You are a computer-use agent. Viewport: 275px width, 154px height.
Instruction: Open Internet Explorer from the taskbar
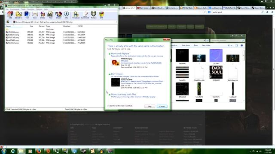point(12,151)
